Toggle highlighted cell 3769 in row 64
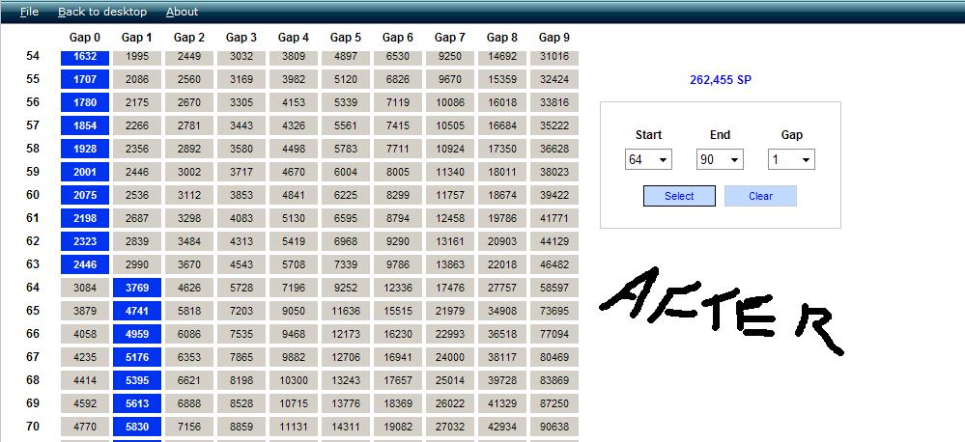This screenshot has width=965, height=442. pos(137,288)
